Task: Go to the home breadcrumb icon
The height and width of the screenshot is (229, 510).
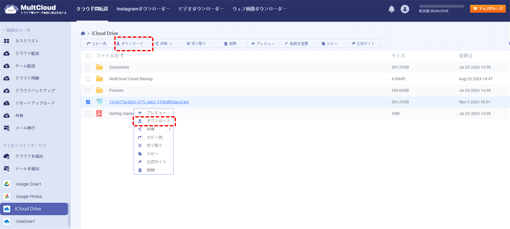Action: pos(83,33)
